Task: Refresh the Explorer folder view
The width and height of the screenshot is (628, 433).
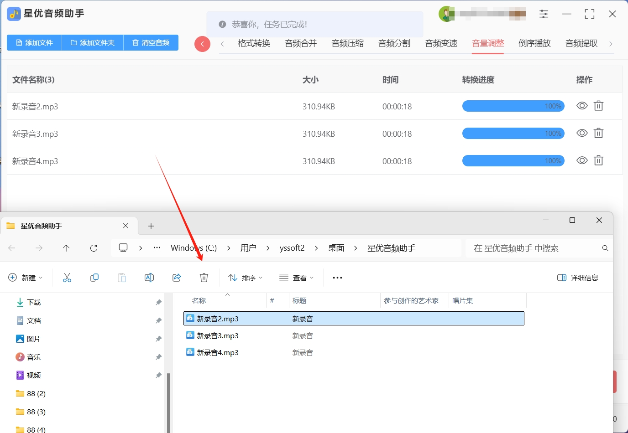Action: (94, 248)
